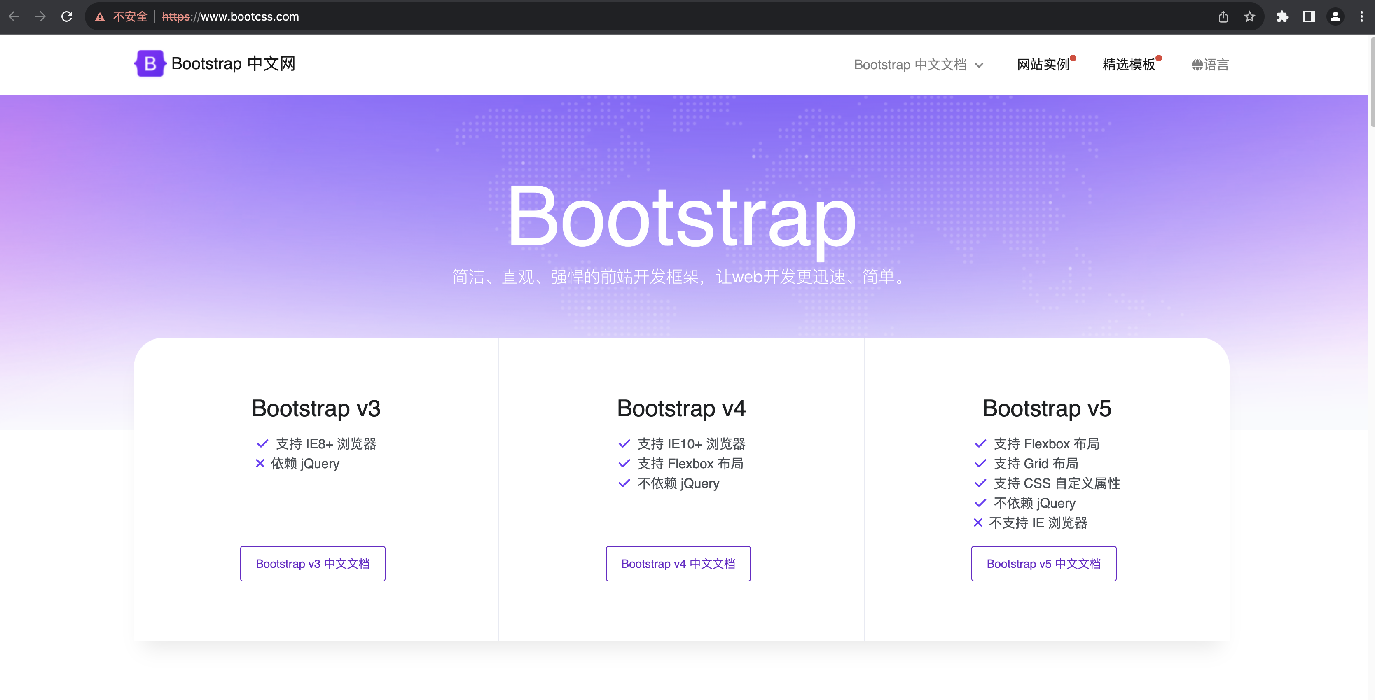Reload the page with refresh icon

pyautogui.click(x=67, y=16)
